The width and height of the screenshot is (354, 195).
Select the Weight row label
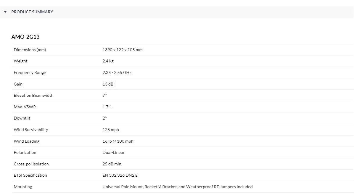[x=20, y=61]
